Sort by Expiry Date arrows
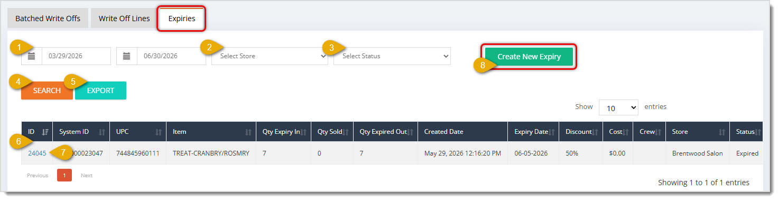Viewport: 778px width, 200px height. (552, 132)
